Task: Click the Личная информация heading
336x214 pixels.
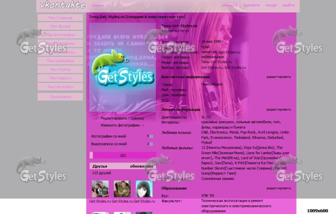Action: 181,110
